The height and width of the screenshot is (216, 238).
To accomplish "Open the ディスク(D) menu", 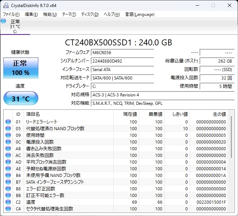I will 90,14.
